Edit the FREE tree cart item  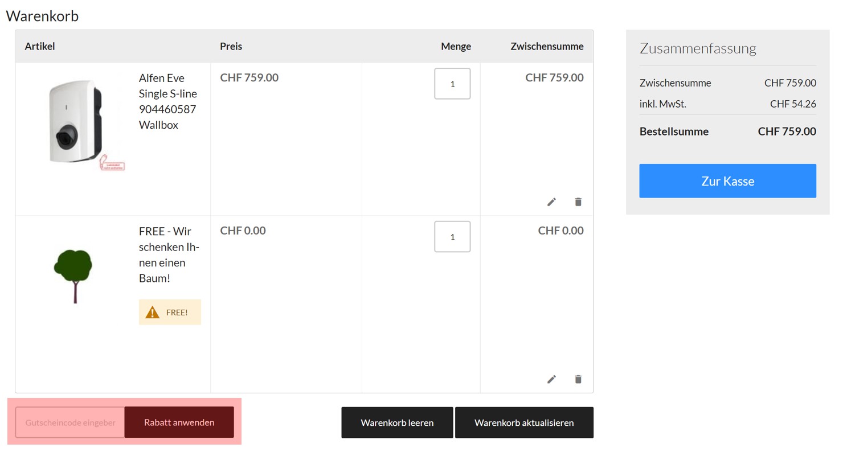point(551,379)
